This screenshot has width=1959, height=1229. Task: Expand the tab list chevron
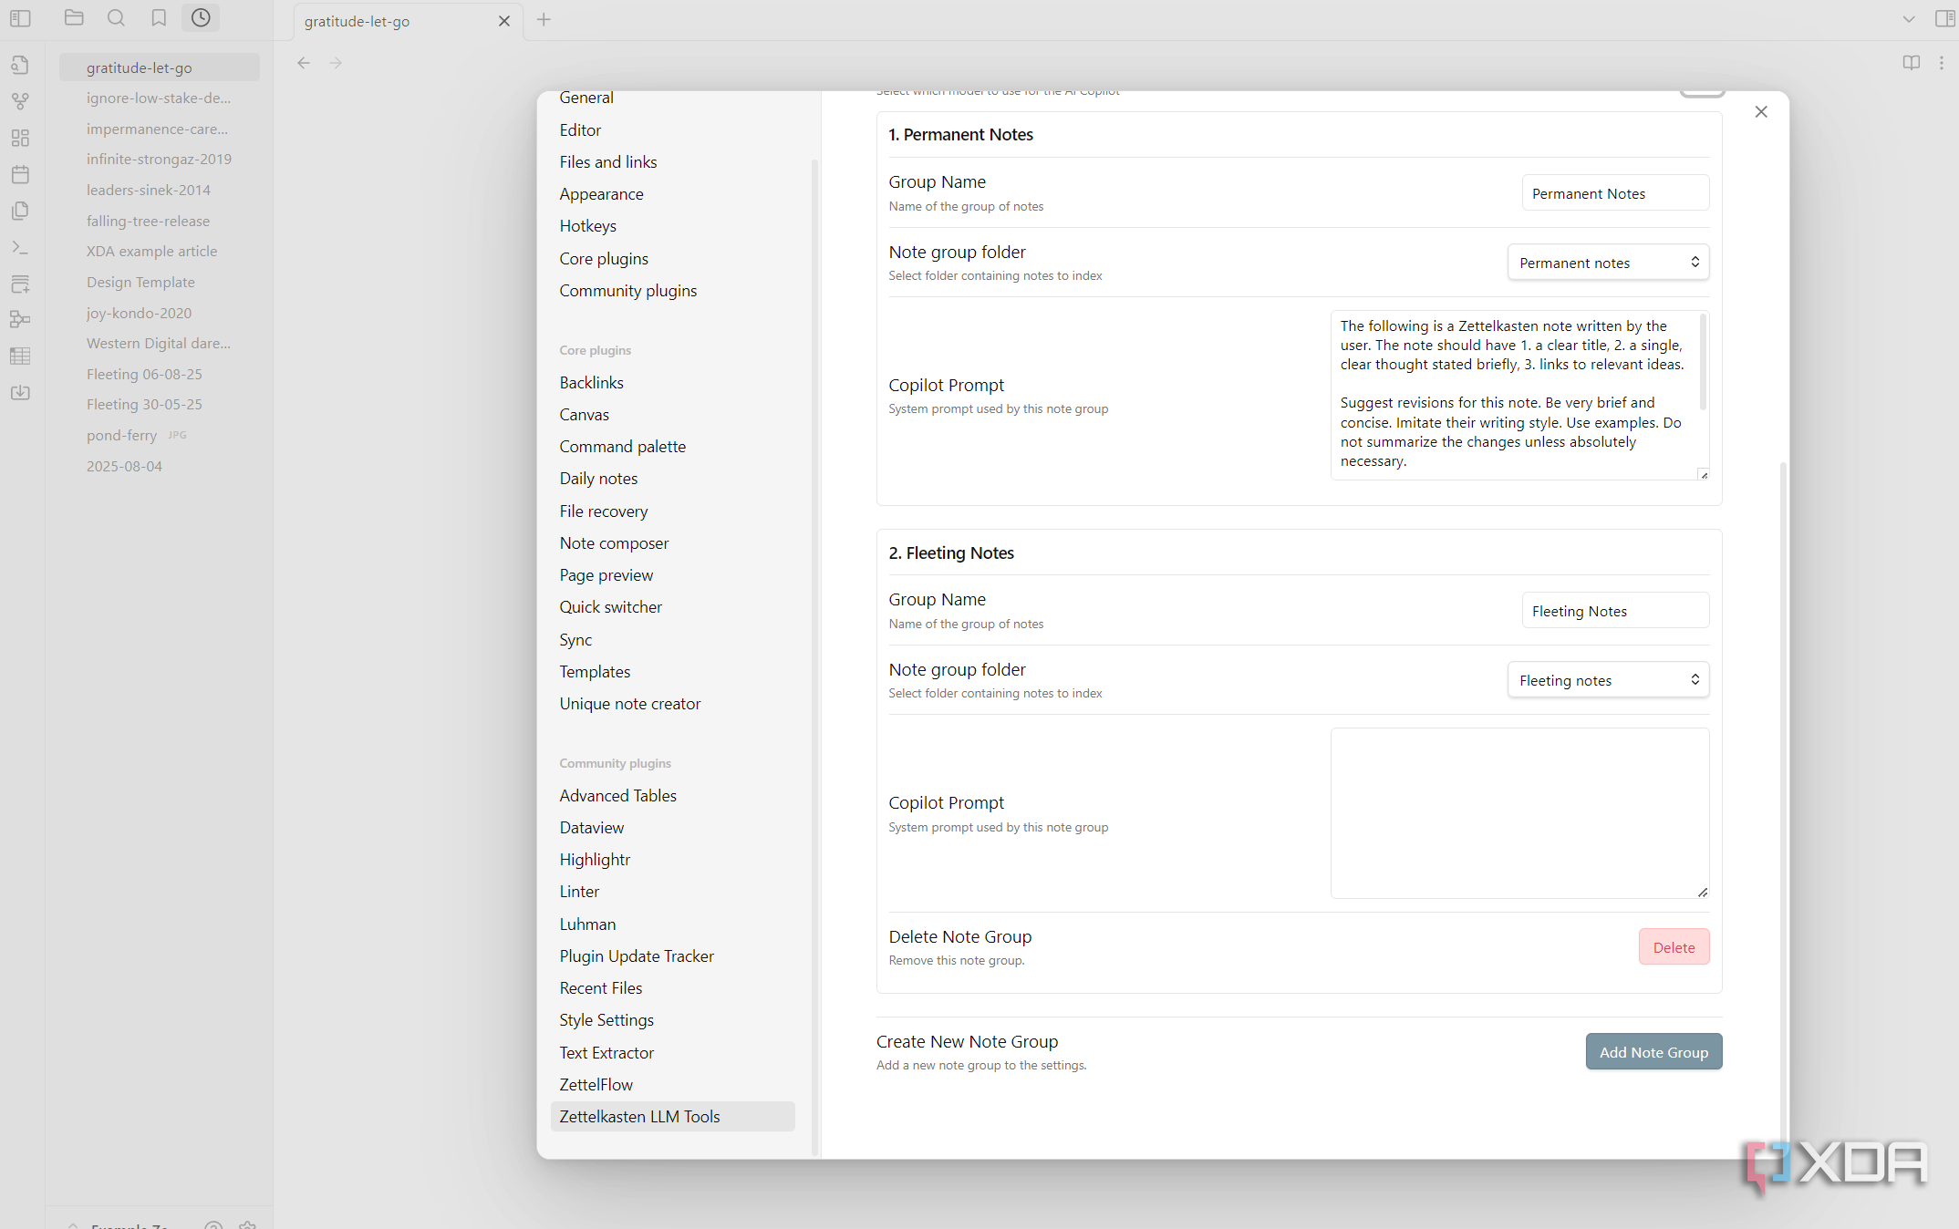[1909, 19]
